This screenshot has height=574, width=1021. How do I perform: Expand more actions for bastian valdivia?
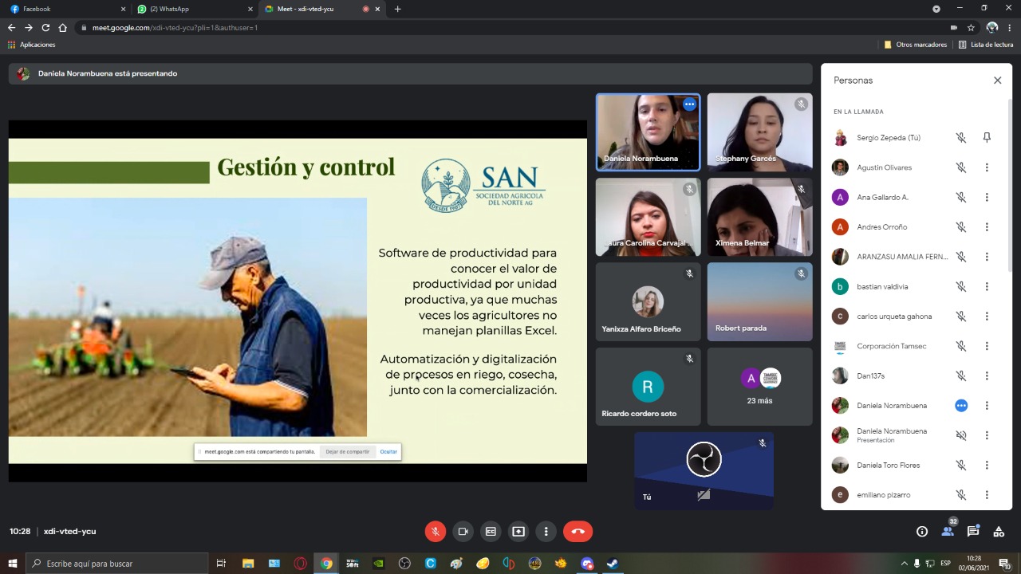[x=987, y=286]
